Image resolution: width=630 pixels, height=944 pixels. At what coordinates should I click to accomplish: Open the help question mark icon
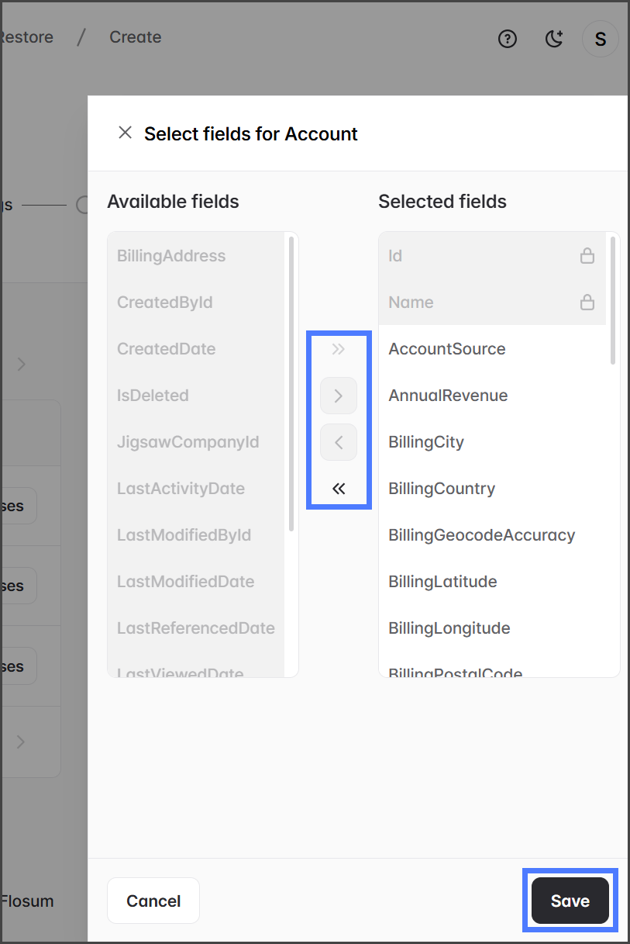point(508,39)
